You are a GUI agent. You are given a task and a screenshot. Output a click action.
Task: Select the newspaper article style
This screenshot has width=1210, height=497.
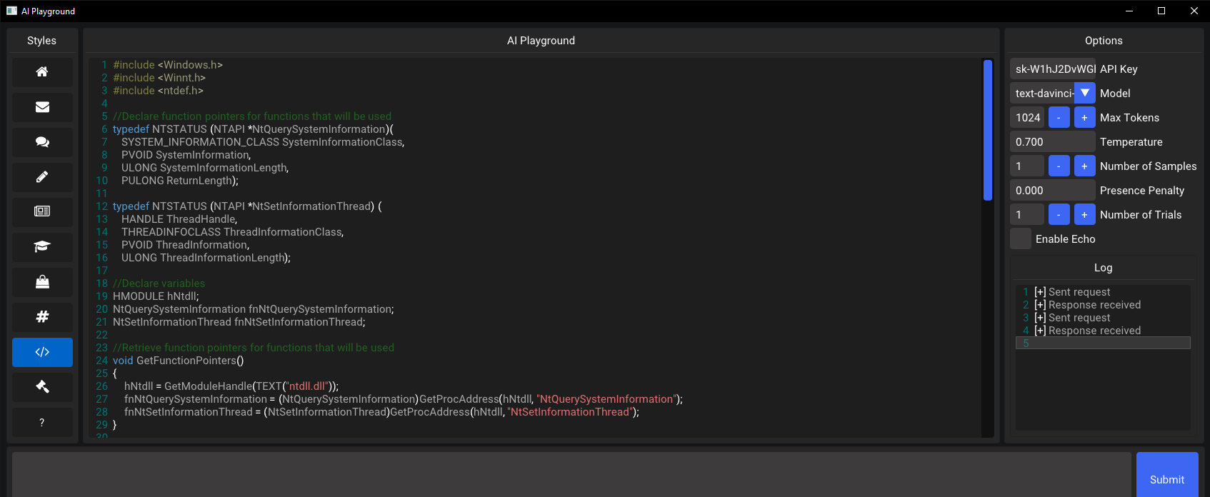[42, 212]
